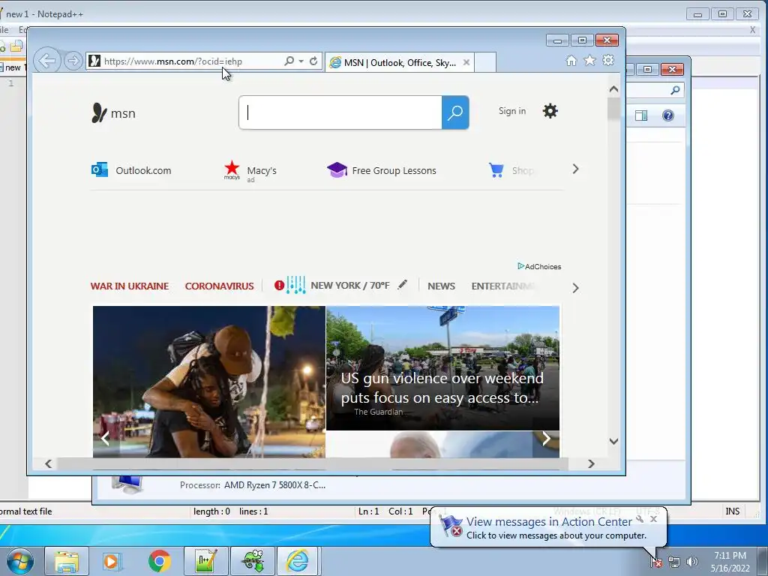Image resolution: width=768 pixels, height=576 pixels.
Task: Click the browser scroll up arrow
Action: tap(613, 89)
